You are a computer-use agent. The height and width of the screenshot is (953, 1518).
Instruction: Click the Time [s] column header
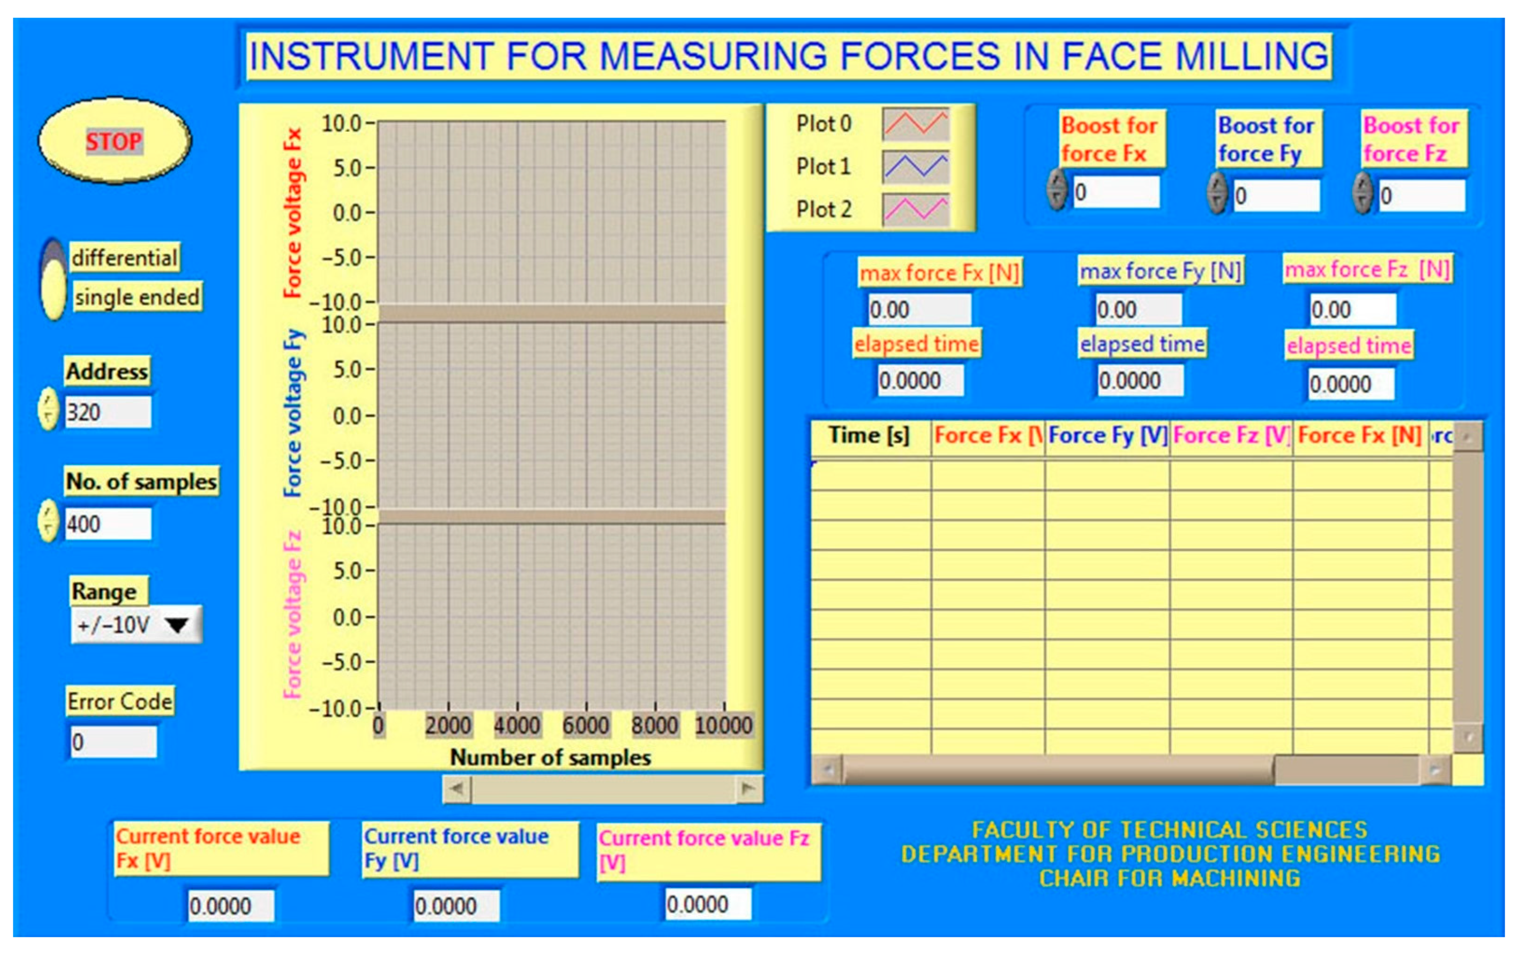(x=869, y=436)
